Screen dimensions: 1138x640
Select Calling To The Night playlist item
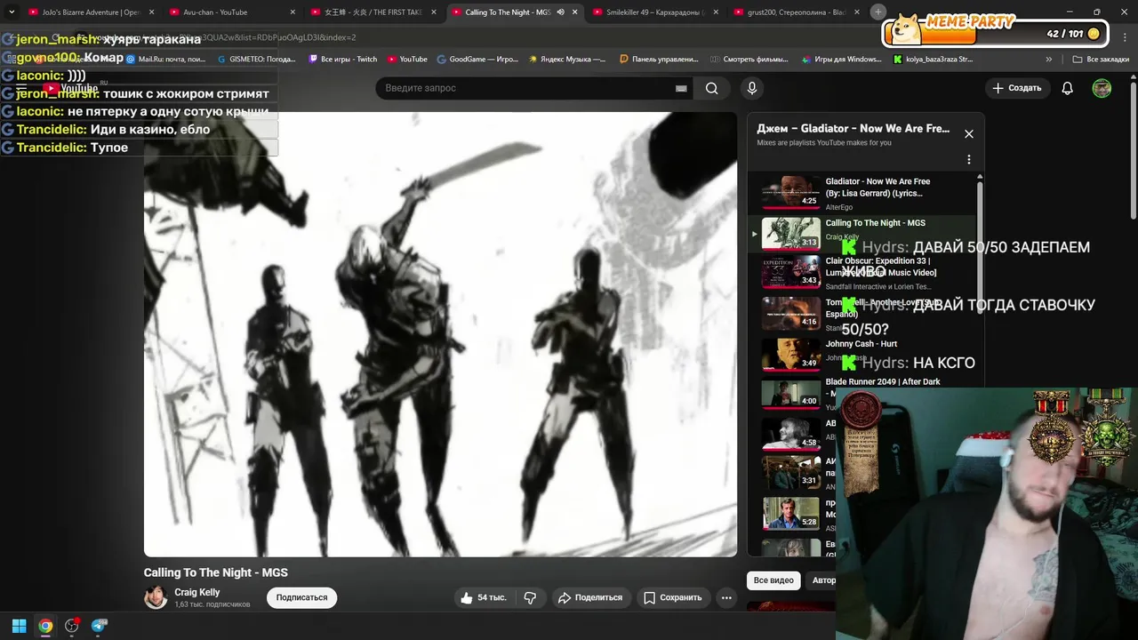point(862,234)
